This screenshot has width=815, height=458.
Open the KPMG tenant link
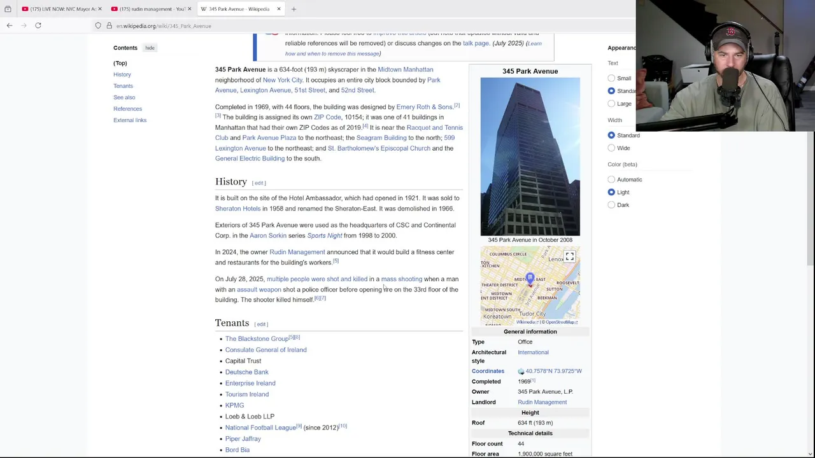(234, 405)
